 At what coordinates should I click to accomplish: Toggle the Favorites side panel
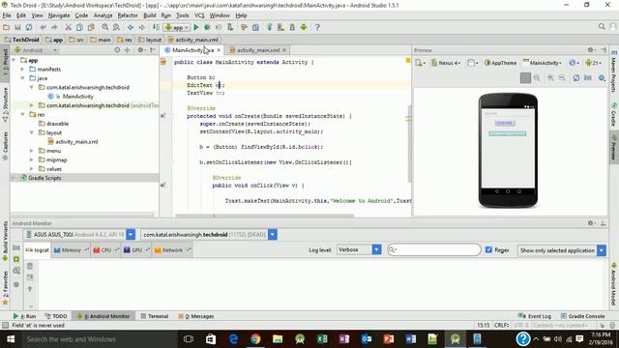pyautogui.click(x=5, y=288)
